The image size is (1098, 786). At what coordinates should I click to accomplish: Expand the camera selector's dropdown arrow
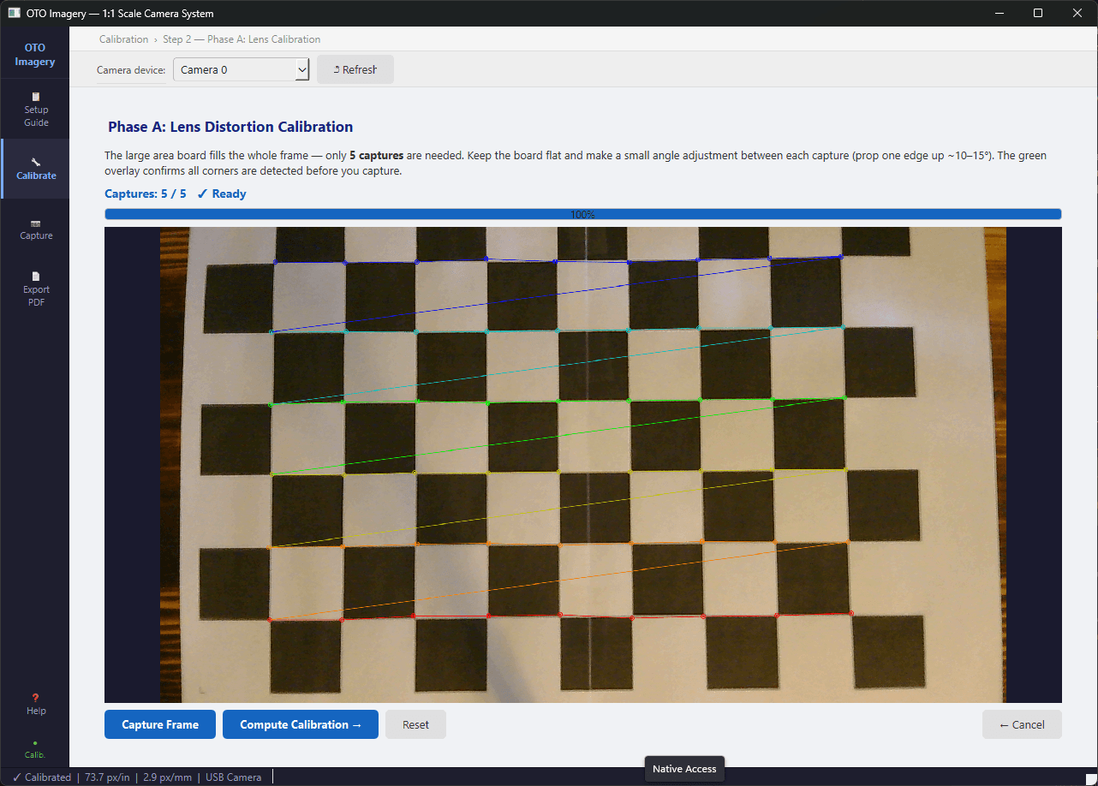[301, 69]
